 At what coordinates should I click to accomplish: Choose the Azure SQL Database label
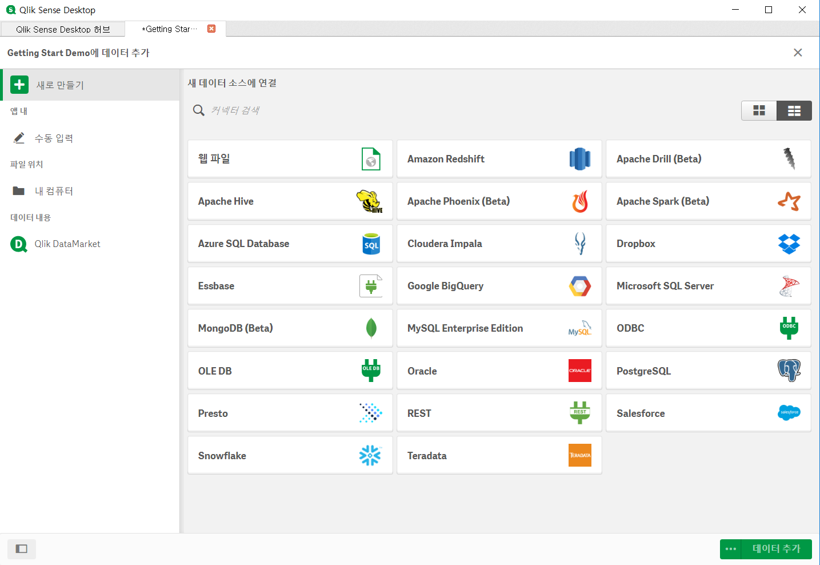(243, 244)
